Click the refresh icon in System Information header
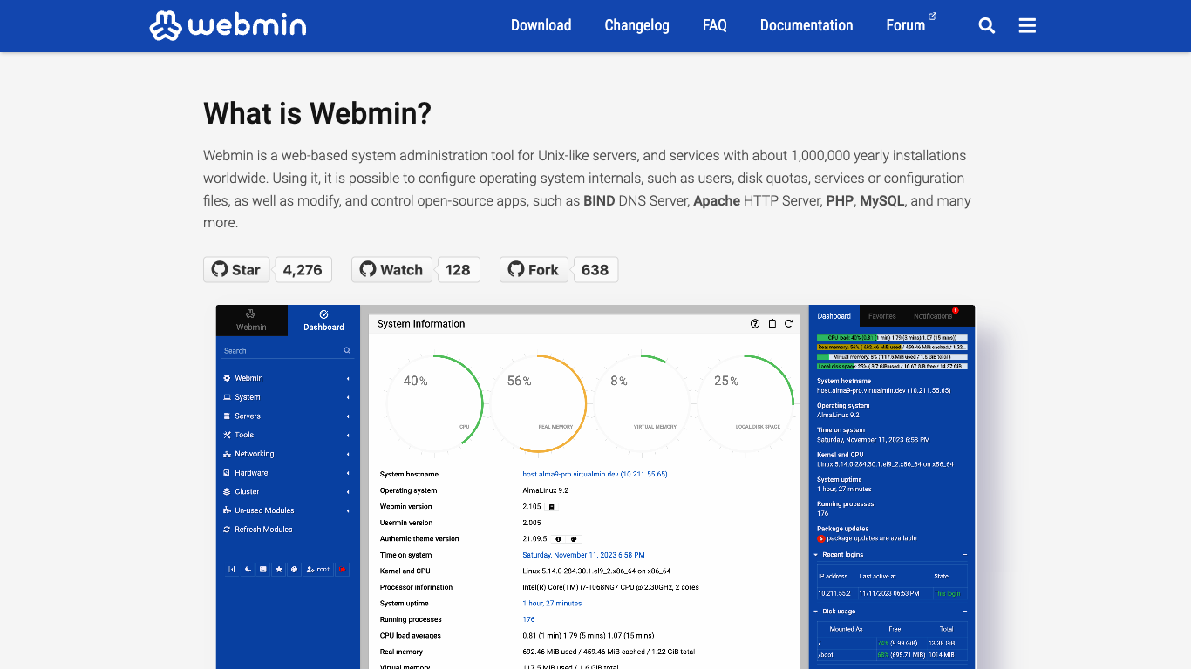The height and width of the screenshot is (669, 1191). [x=788, y=323]
